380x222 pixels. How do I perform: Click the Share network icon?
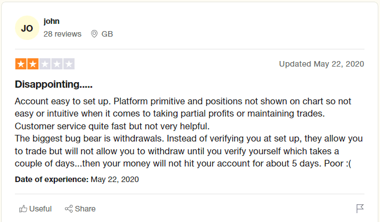tap(69, 209)
